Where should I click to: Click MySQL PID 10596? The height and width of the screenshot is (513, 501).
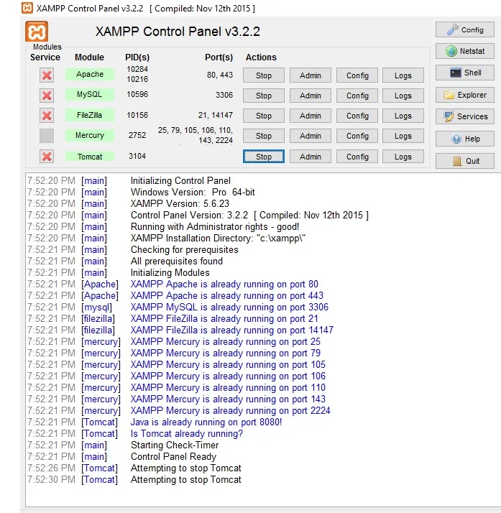137,94
